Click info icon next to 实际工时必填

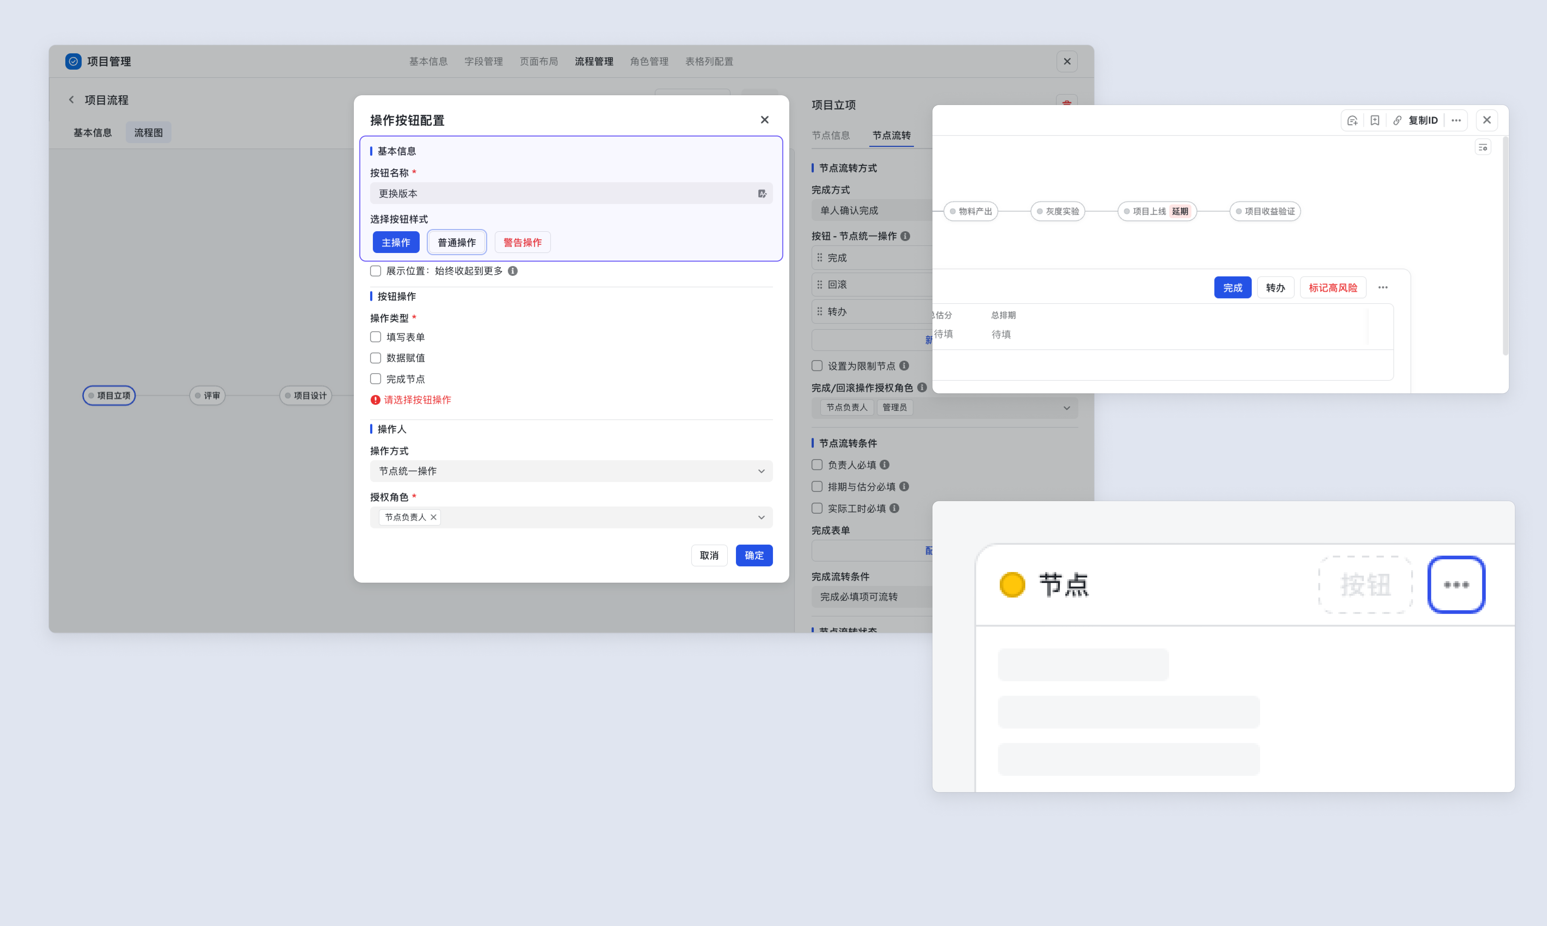(895, 508)
